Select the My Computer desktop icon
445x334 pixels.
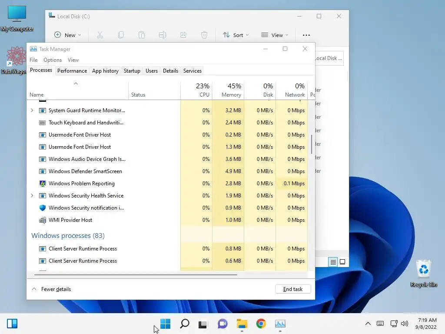click(x=17, y=18)
